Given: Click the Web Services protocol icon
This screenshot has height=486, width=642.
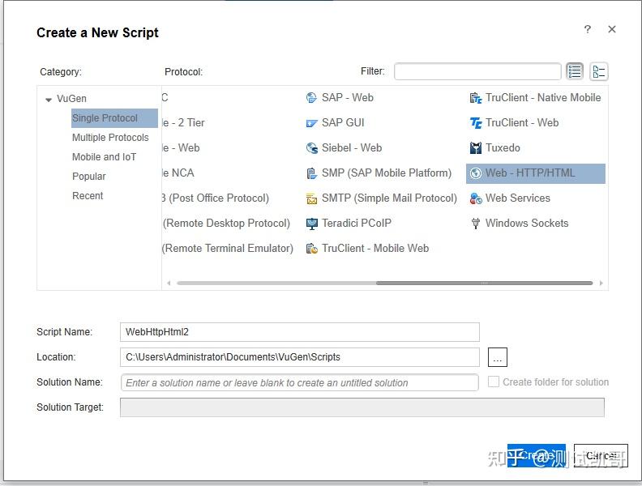Looking at the screenshot, I should tap(476, 198).
